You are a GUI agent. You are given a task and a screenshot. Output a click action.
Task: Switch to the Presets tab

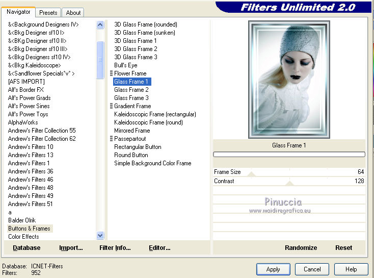click(48, 13)
